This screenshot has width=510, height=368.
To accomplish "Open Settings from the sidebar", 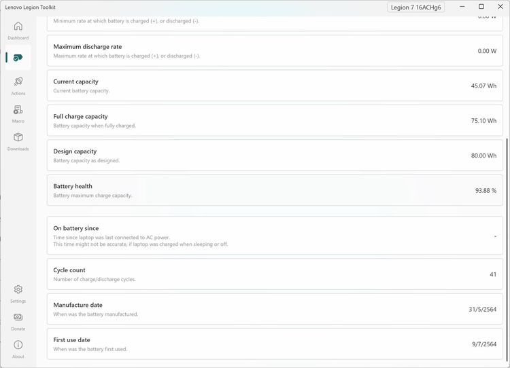I will tap(18, 293).
